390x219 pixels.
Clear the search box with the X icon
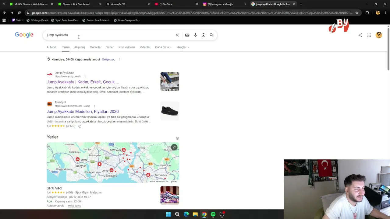click(177, 35)
